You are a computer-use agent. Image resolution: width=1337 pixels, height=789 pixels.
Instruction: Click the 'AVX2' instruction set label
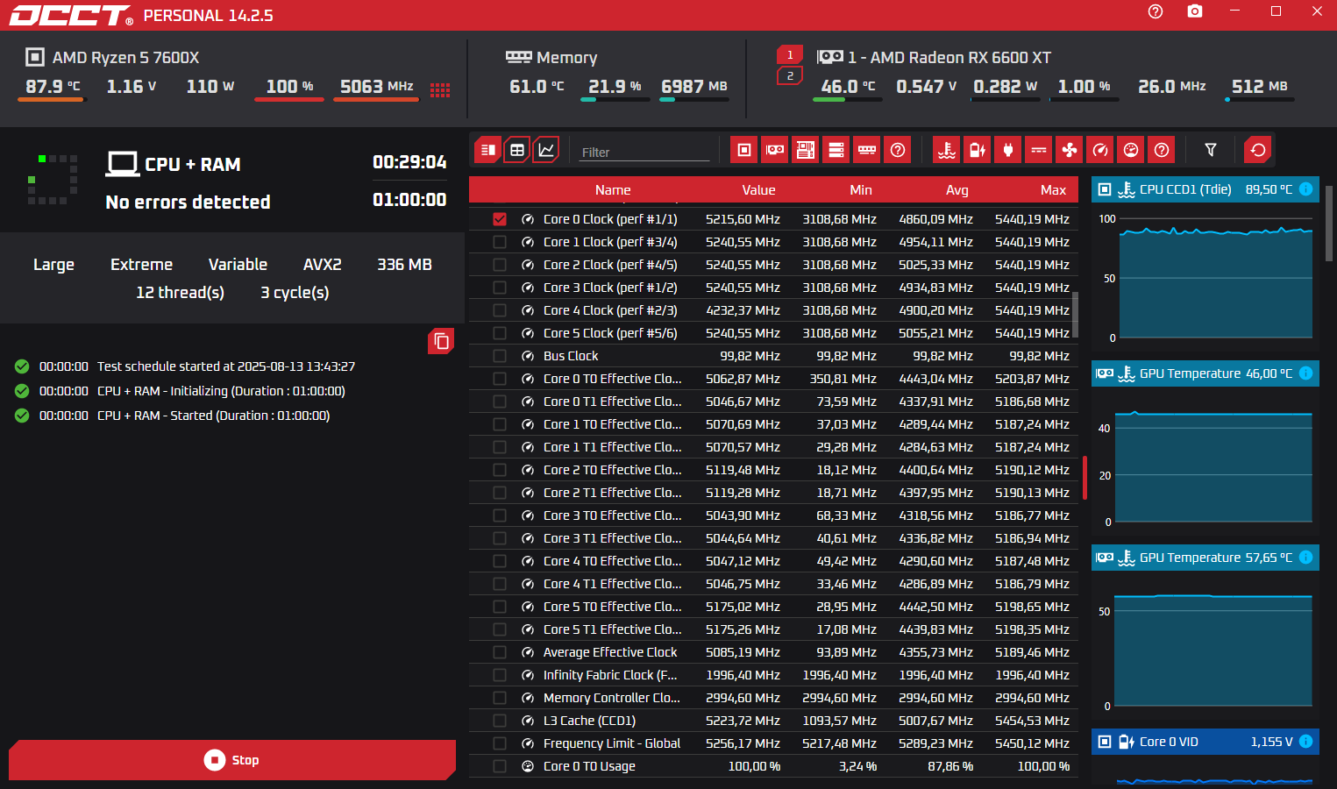322,265
